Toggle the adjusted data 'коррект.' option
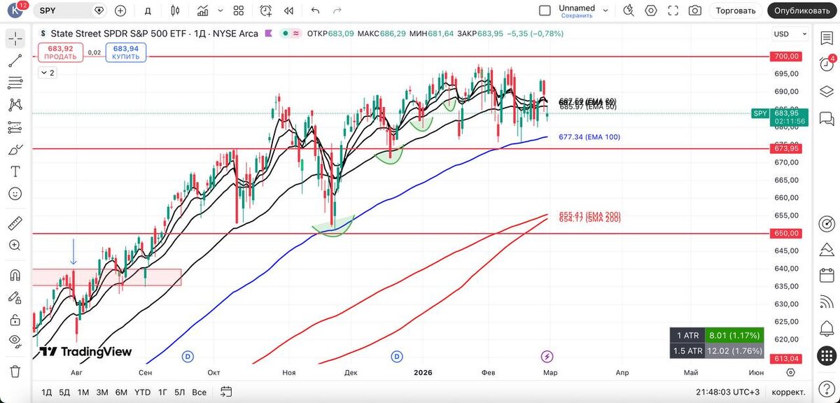The image size is (840, 403). (788, 392)
